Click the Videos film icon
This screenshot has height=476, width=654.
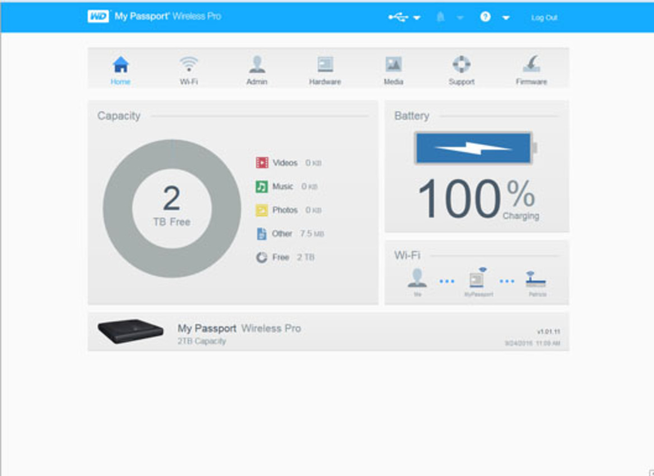[262, 163]
